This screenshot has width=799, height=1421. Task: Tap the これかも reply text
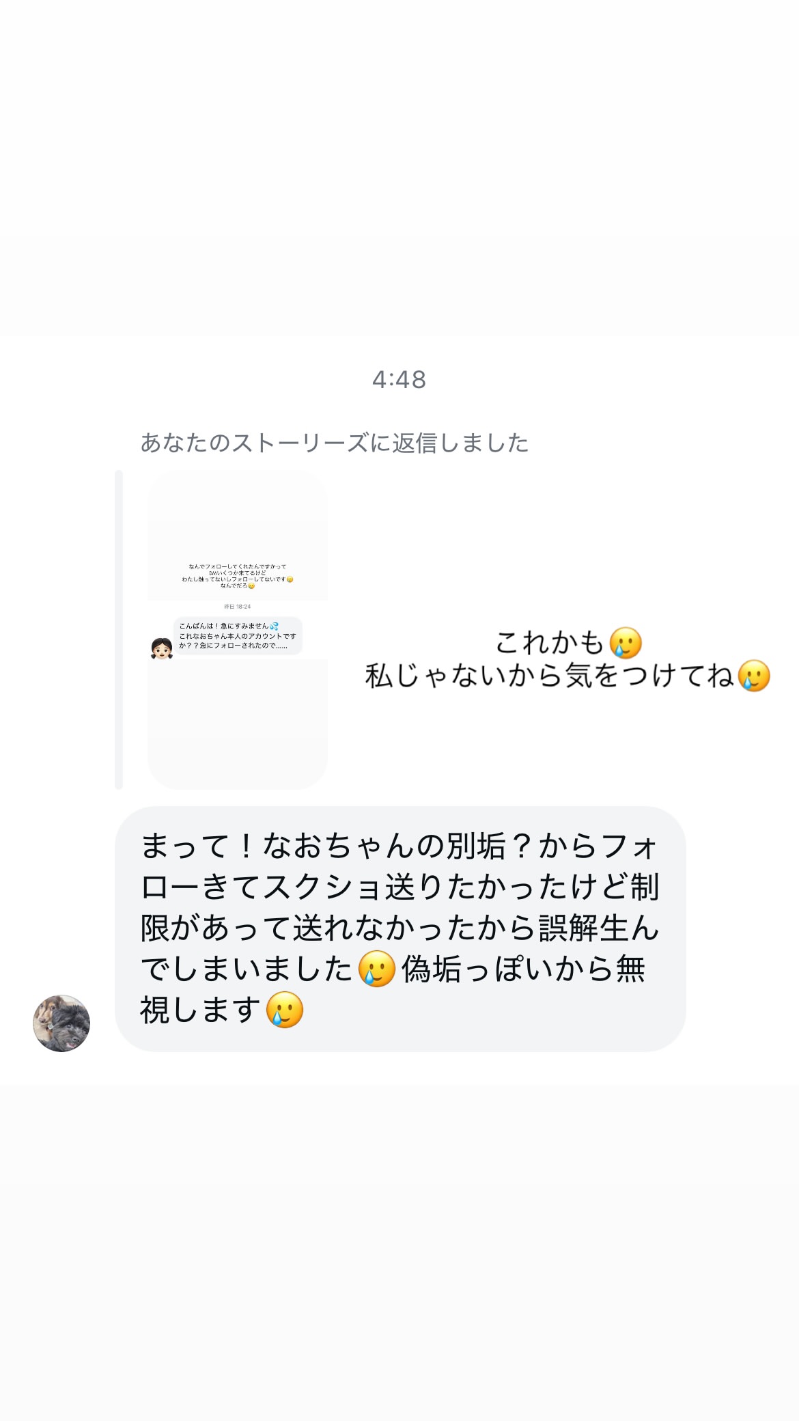[549, 643]
